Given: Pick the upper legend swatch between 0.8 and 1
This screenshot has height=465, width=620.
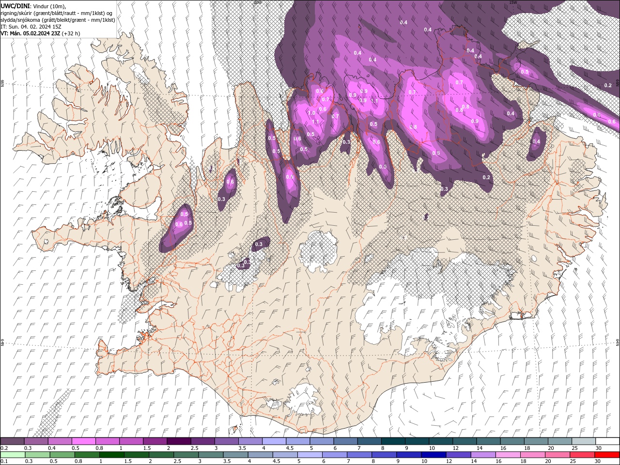Looking at the screenshot, I should coord(107,441).
